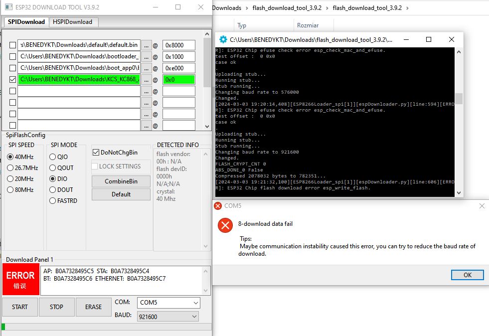Enable the default.bin file checkbox
The width and height of the screenshot is (489, 336).
12,45
